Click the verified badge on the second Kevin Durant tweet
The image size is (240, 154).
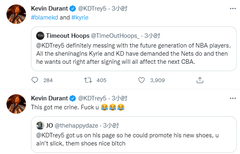pos(73,98)
